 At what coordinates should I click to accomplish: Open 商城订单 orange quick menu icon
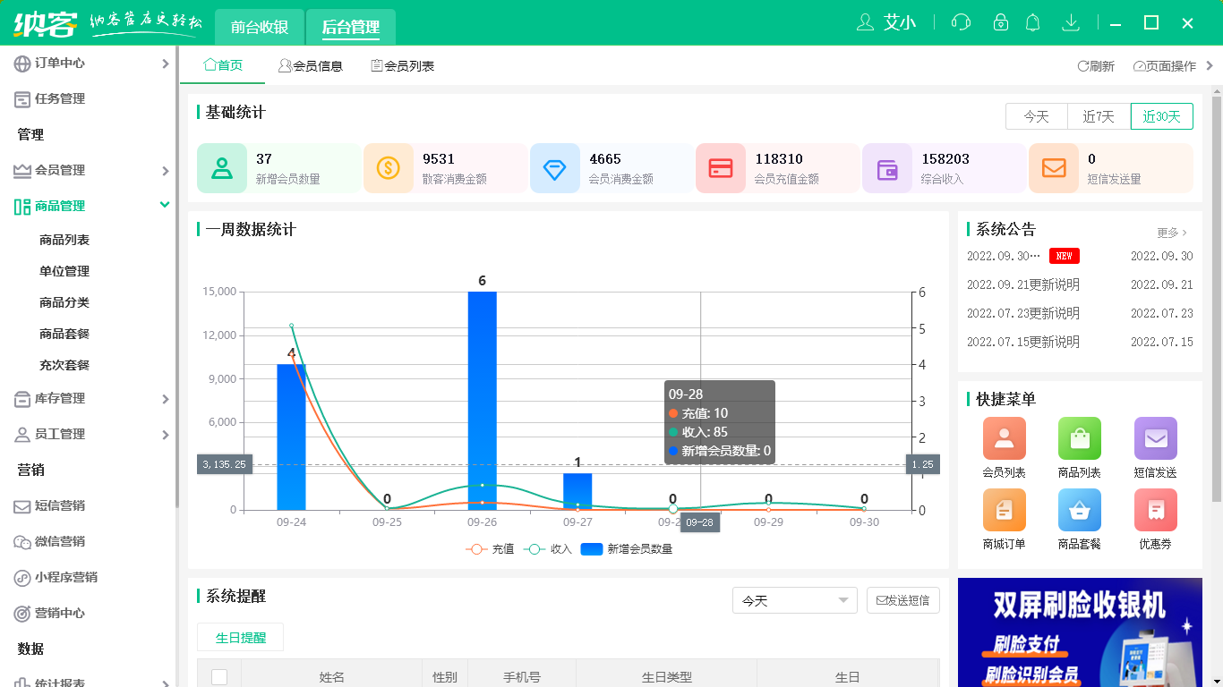pyautogui.click(x=1004, y=510)
